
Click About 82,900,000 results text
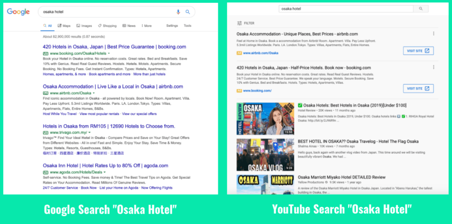pyautogui.click(x=74, y=37)
